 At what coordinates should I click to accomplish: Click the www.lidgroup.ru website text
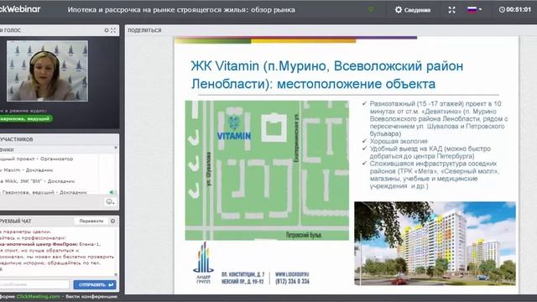pos(292,274)
